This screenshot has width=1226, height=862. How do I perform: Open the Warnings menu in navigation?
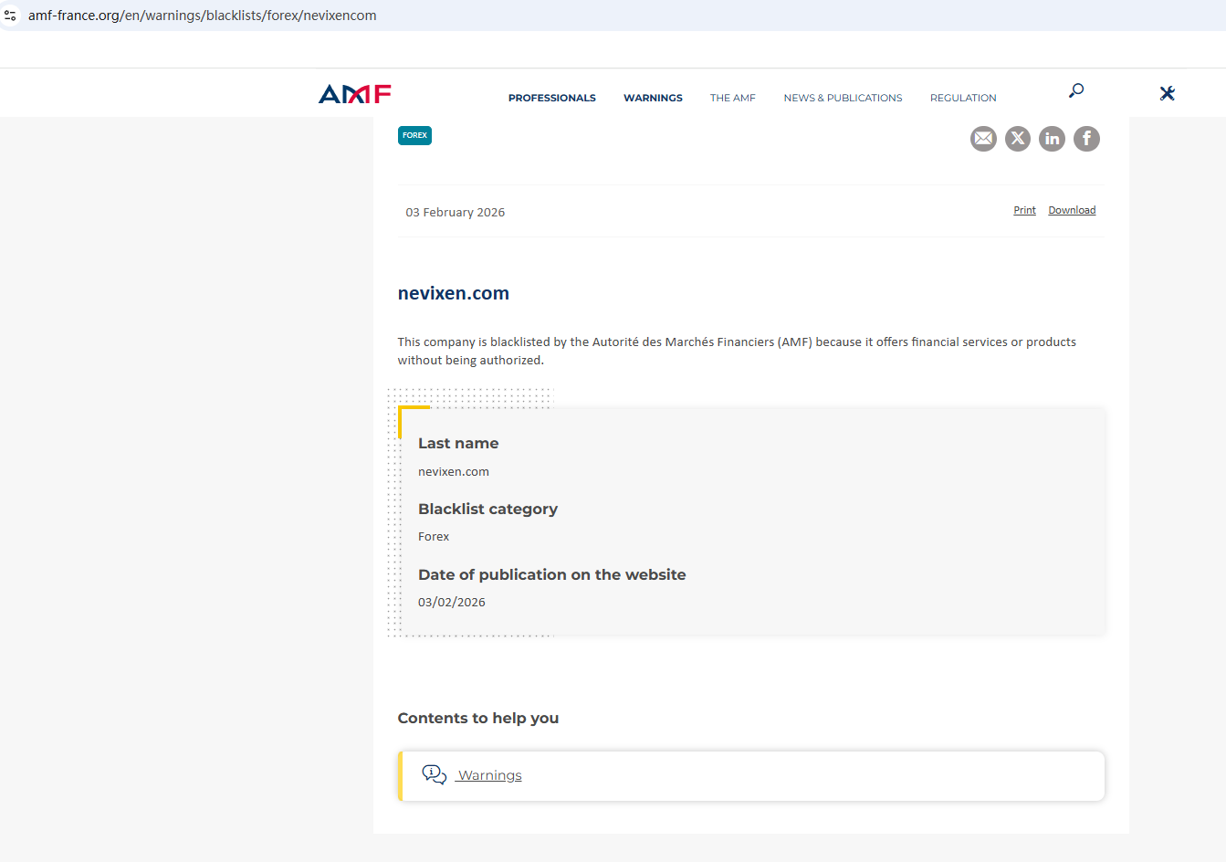(653, 98)
